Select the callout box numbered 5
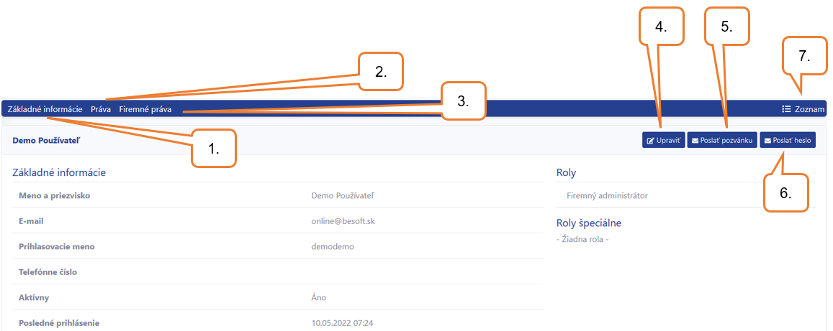The image size is (833, 331). point(726,25)
